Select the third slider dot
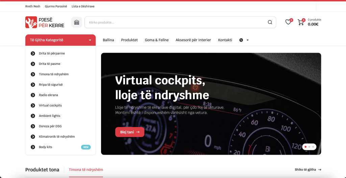This screenshot has width=346, height=178. point(313,147)
